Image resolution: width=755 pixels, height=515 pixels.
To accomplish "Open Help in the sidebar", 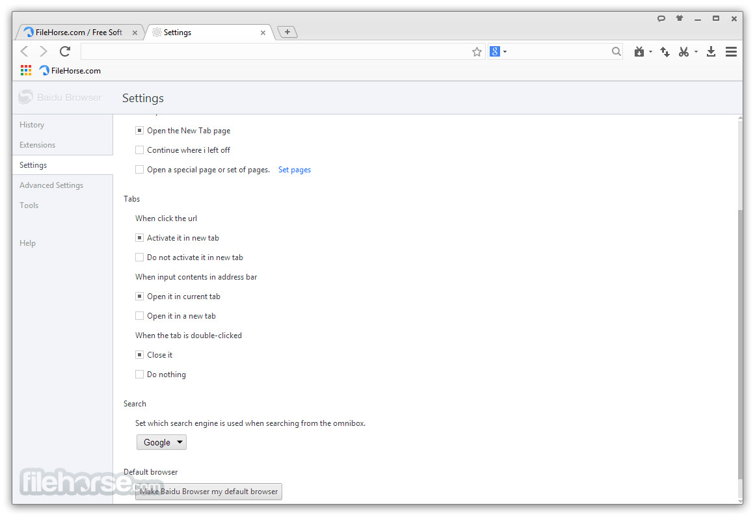I will click(x=27, y=243).
